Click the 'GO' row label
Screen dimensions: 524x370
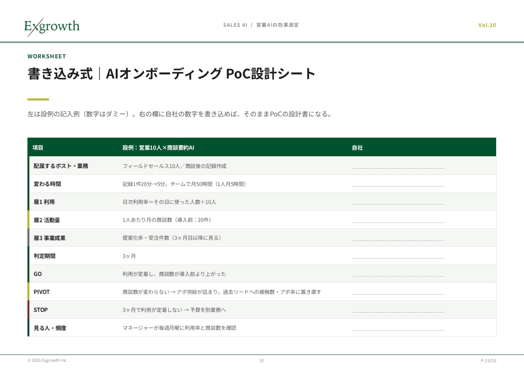pyautogui.click(x=38, y=274)
